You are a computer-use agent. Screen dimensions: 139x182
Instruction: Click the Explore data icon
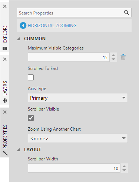pos(5,48)
